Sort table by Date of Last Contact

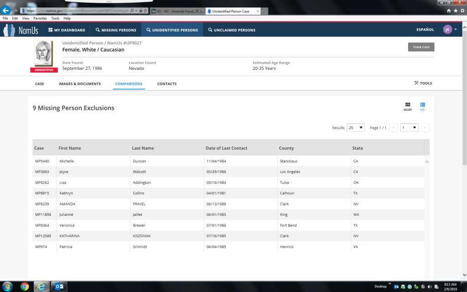227,148
